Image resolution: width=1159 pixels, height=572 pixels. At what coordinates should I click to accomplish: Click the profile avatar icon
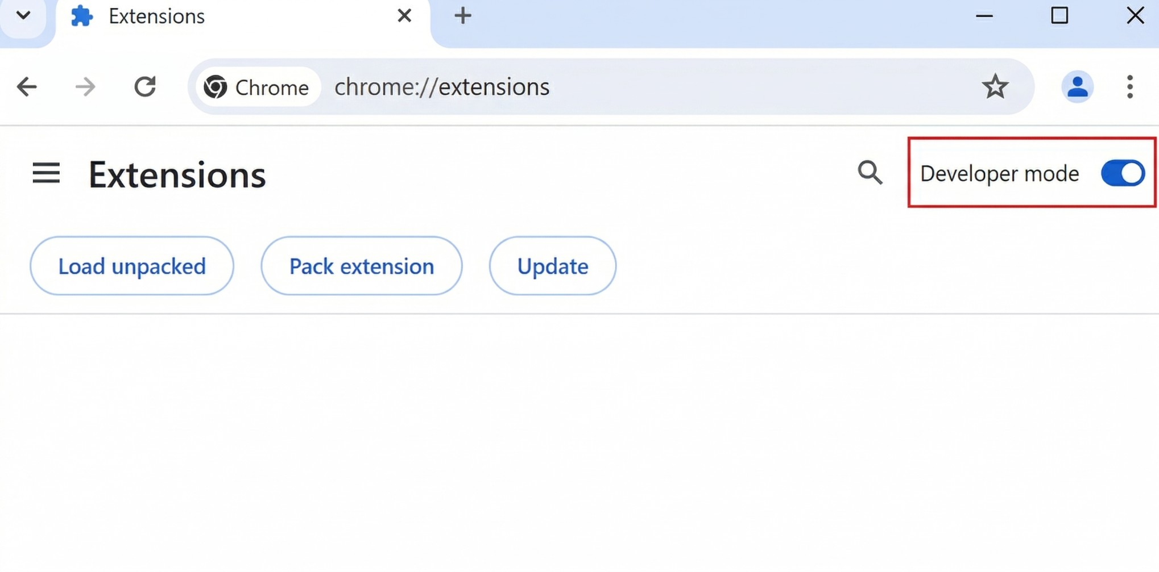[x=1078, y=86]
